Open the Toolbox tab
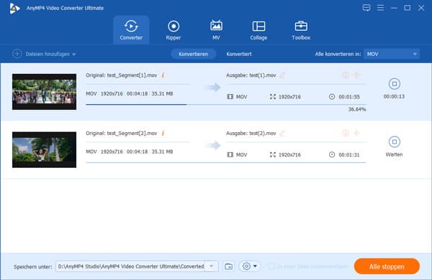 coord(301,30)
